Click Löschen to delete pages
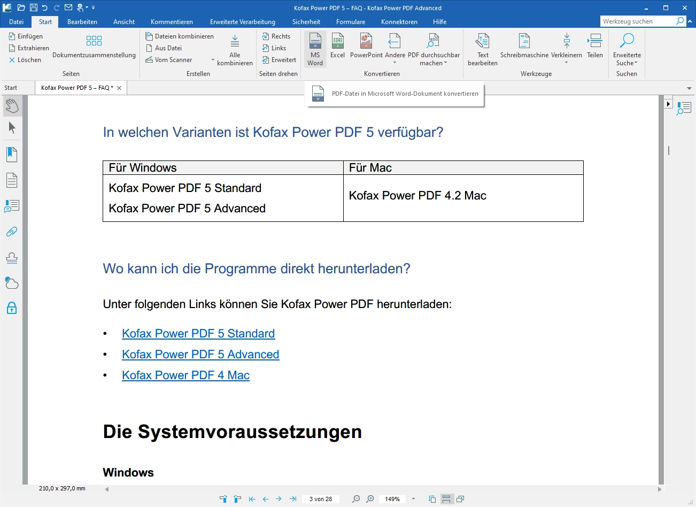The image size is (696, 507). pos(25,60)
